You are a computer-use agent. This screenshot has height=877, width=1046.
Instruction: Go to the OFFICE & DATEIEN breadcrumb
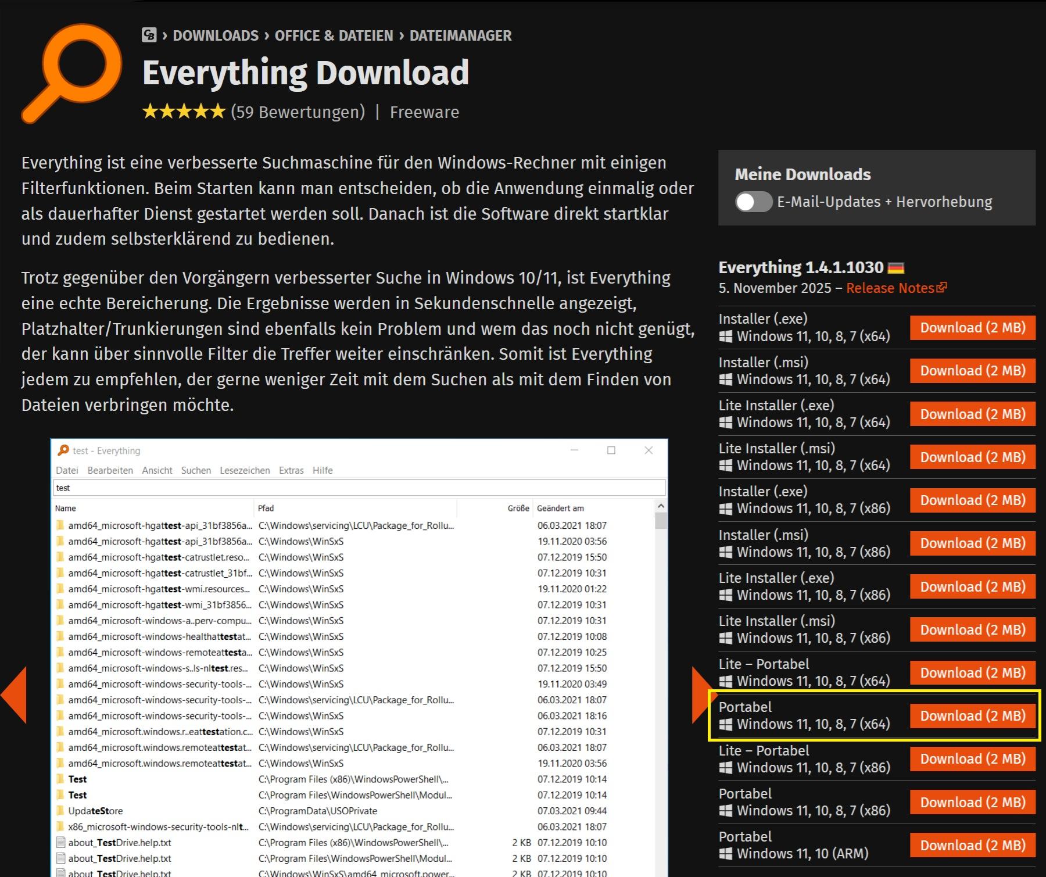coord(334,35)
